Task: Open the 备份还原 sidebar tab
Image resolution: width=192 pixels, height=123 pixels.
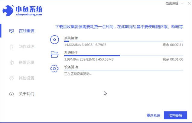Action: pyautogui.click(x=26, y=62)
